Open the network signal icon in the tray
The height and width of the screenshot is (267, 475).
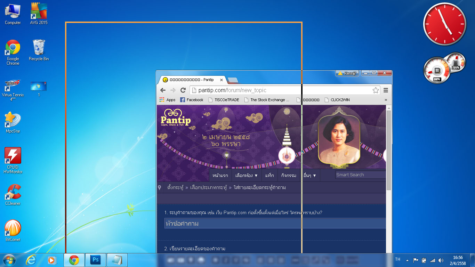433,260
